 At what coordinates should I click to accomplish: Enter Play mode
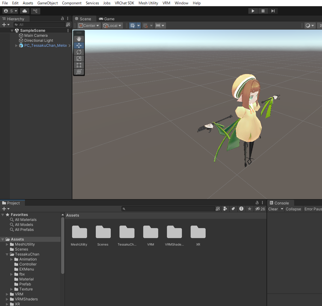point(253,11)
